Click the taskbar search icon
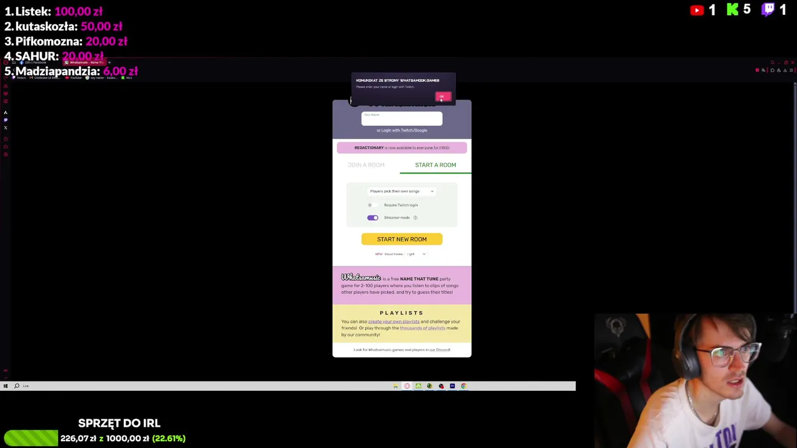Viewport: 797px width, 448px height. click(x=17, y=386)
